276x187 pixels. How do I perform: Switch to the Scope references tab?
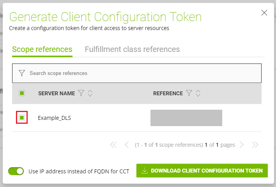pos(42,49)
